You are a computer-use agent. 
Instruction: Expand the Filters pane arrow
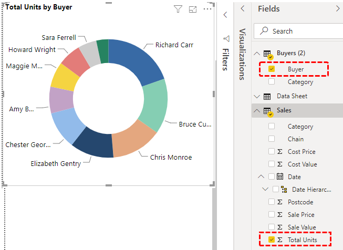click(x=225, y=15)
